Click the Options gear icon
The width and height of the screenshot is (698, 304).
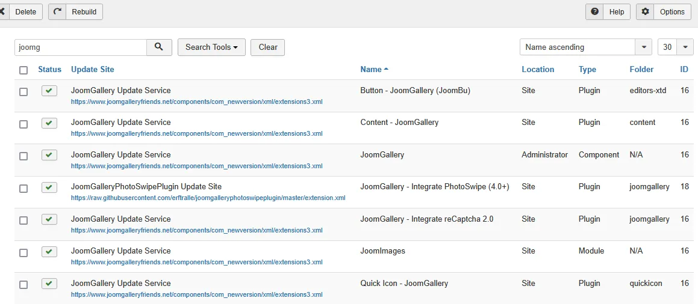[x=645, y=11]
